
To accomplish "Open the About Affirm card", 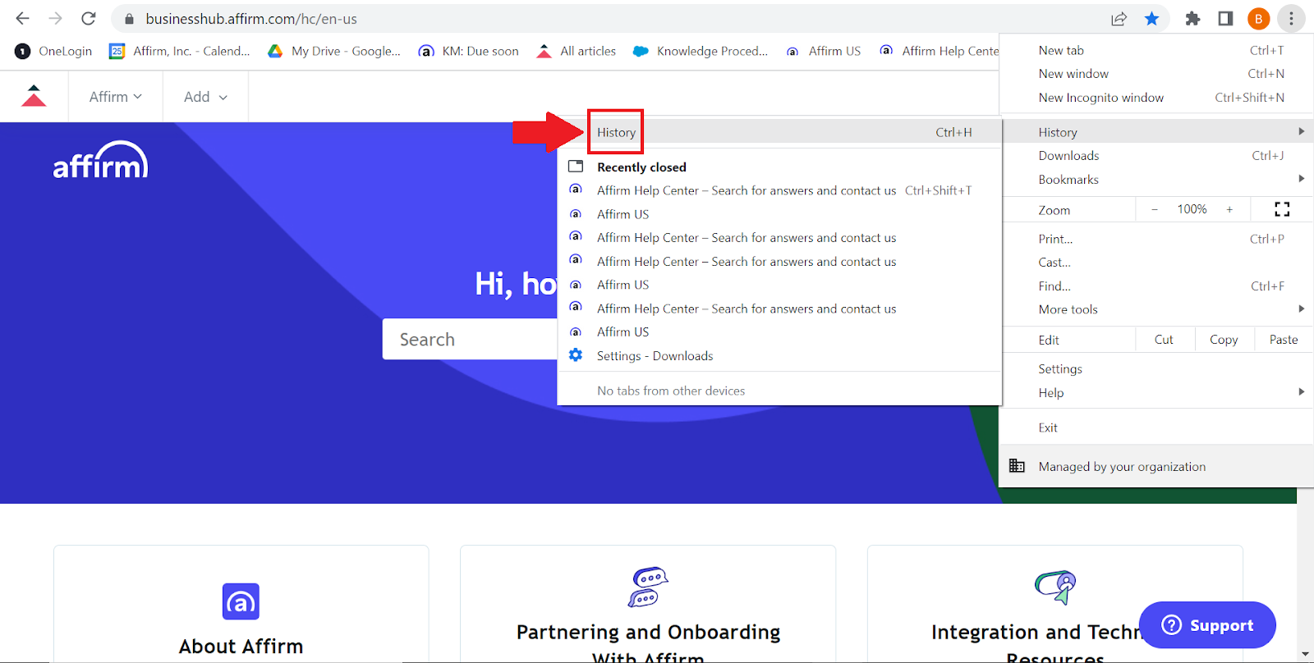I will (241, 604).
